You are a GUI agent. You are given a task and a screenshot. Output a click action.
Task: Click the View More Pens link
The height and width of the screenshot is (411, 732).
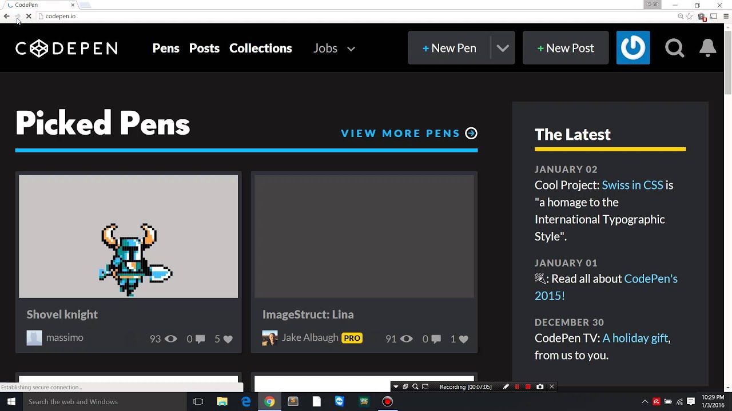coord(400,133)
